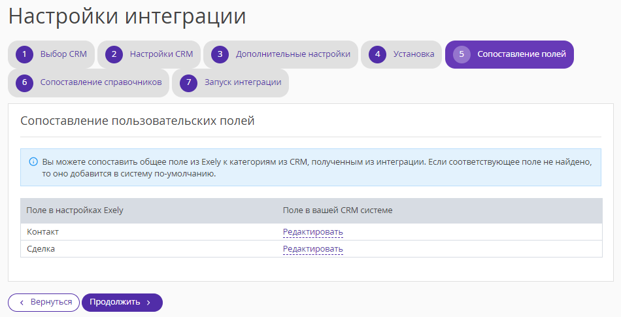Open step 6 Сопоставление справочников
This screenshot has height=317, width=621.
(88, 83)
